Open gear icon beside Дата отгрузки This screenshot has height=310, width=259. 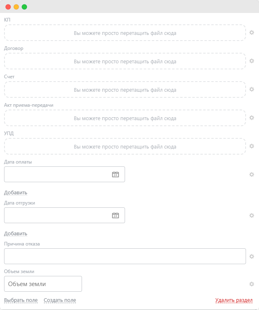pos(251,215)
